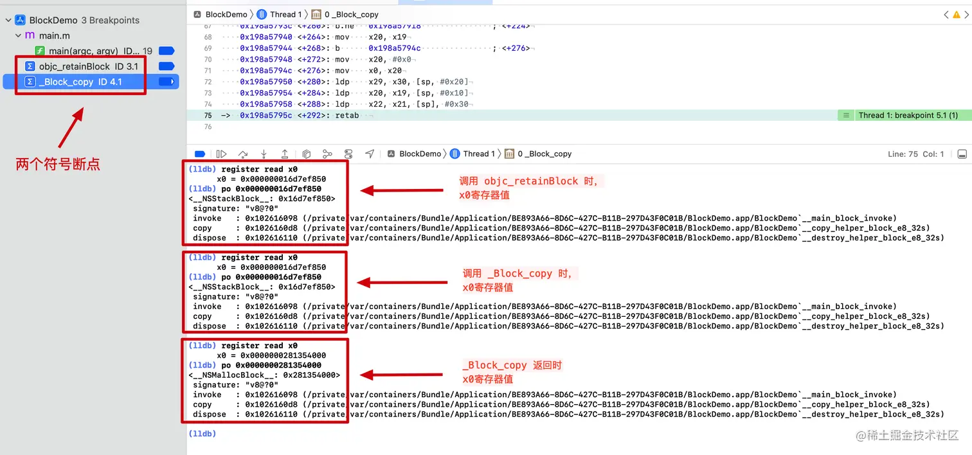This screenshot has height=455, width=972.
Task: Click the sigma icon beside _Block_copy
Action: pos(30,82)
